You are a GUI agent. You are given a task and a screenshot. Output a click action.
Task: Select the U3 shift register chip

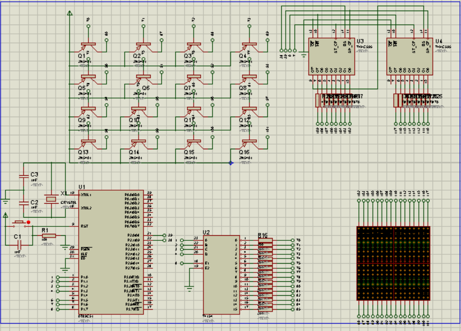[332, 57]
